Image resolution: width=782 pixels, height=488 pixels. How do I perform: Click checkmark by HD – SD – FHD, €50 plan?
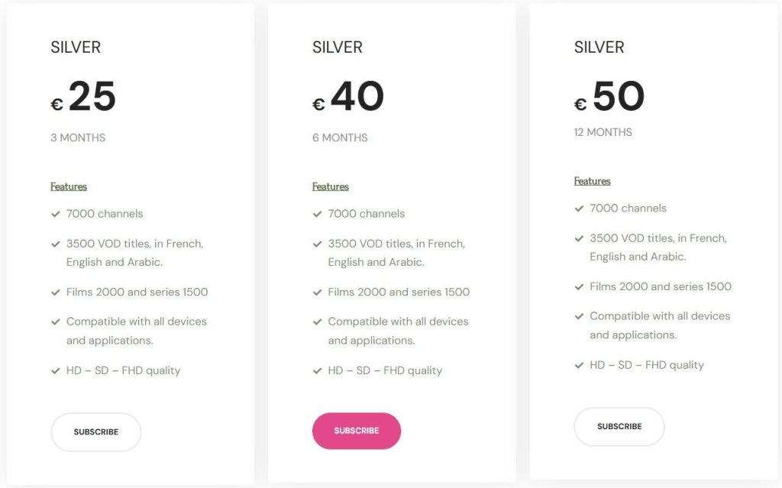tap(580, 366)
